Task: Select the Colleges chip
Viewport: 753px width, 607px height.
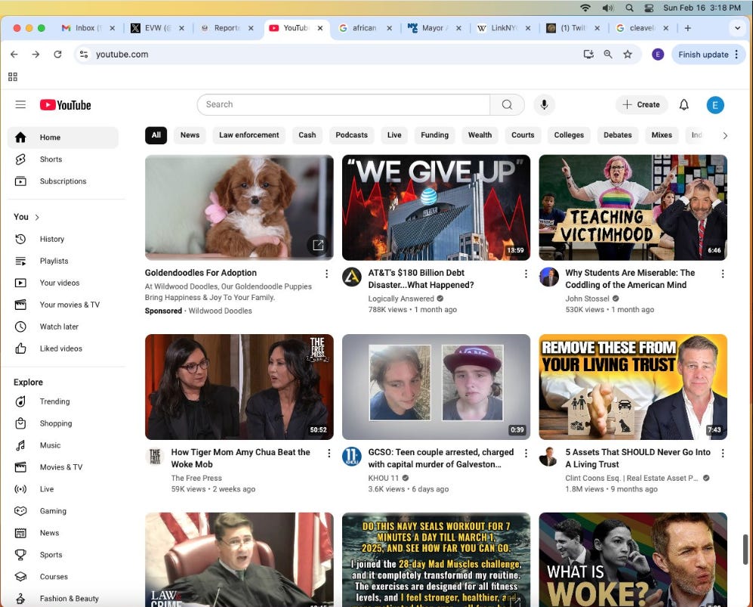Action: coord(569,135)
